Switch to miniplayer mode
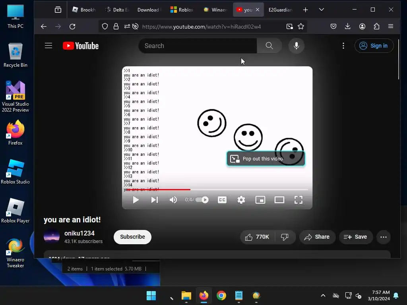 260,200
